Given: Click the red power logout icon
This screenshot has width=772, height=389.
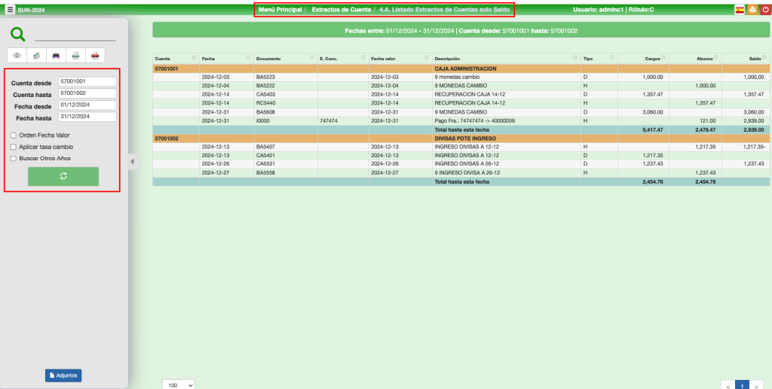Looking at the screenshot, I should (765, 10).
